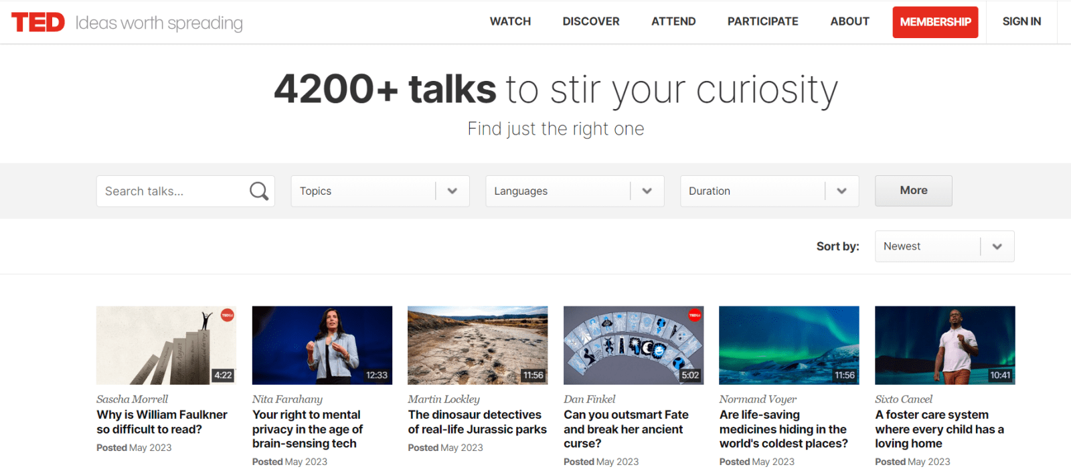Change the Sort by Newest dropdown
The image size is (1071, 475).
(944, 246)
